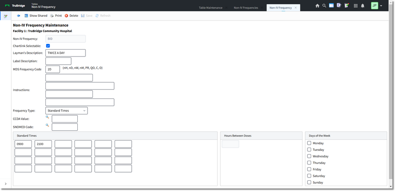Expand the left sidebar with chevron
The image size is (395, 191).
[6, 184]
